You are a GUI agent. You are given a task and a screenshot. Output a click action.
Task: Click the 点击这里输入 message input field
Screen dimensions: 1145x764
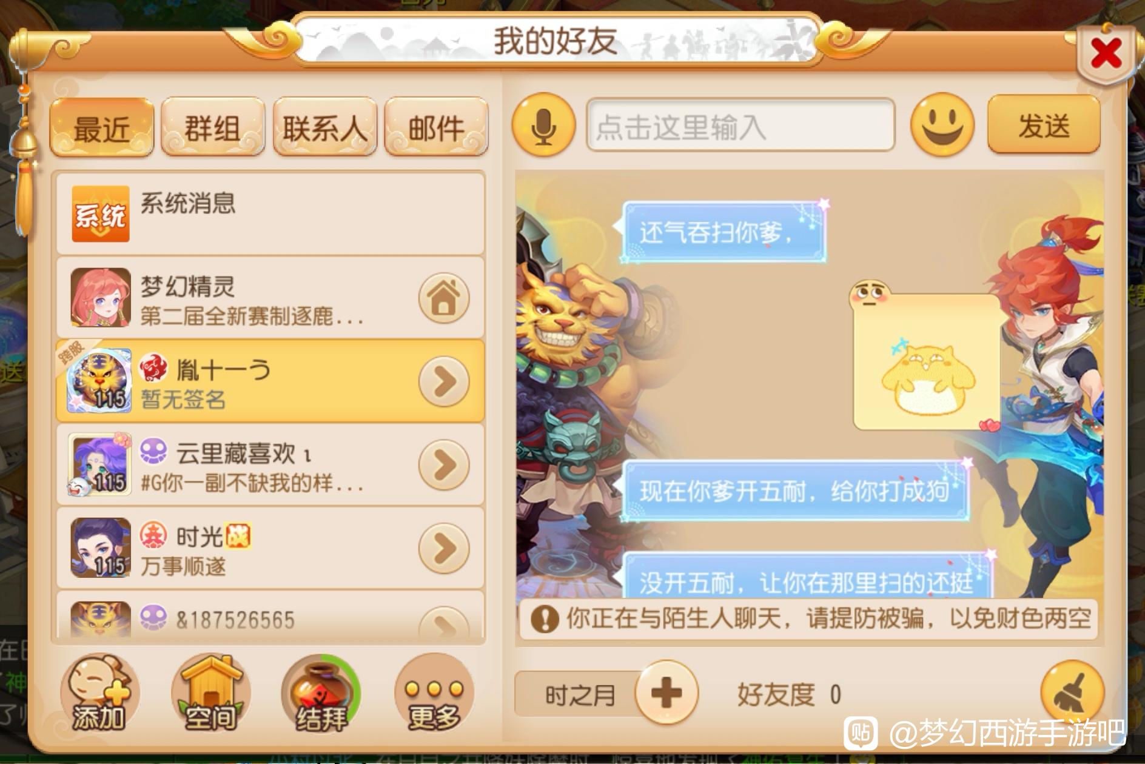coord(740,126)
